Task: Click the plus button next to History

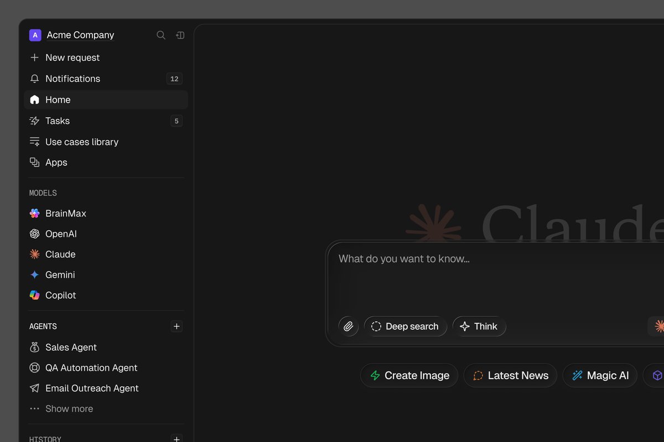Action: tap(177, 439)
